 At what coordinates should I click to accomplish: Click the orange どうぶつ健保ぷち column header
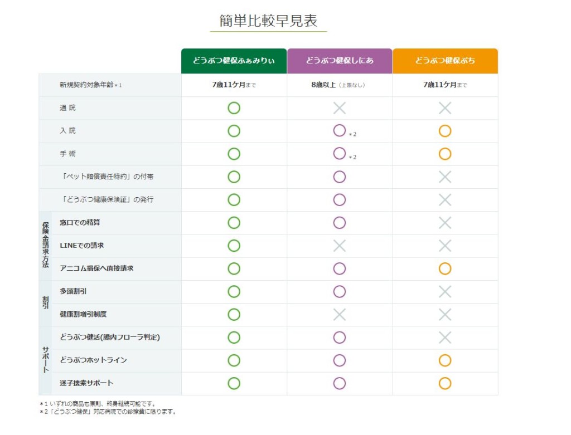click(x=445, y=61)
